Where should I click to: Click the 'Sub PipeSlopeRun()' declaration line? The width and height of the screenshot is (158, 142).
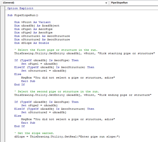23,15
